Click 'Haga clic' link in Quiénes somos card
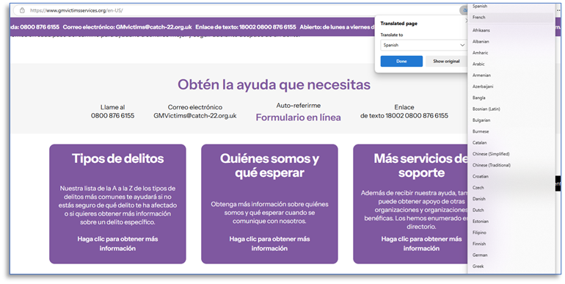Image resolution: width=565 pixels, height=284 pixels. (269, 244)
